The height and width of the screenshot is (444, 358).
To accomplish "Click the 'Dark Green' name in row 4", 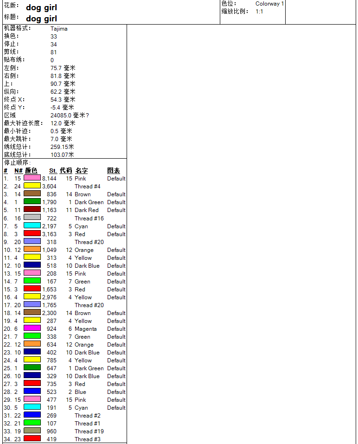I will pos(89,202).
